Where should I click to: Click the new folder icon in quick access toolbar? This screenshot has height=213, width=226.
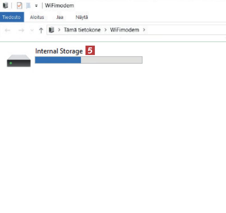(28, 5)
